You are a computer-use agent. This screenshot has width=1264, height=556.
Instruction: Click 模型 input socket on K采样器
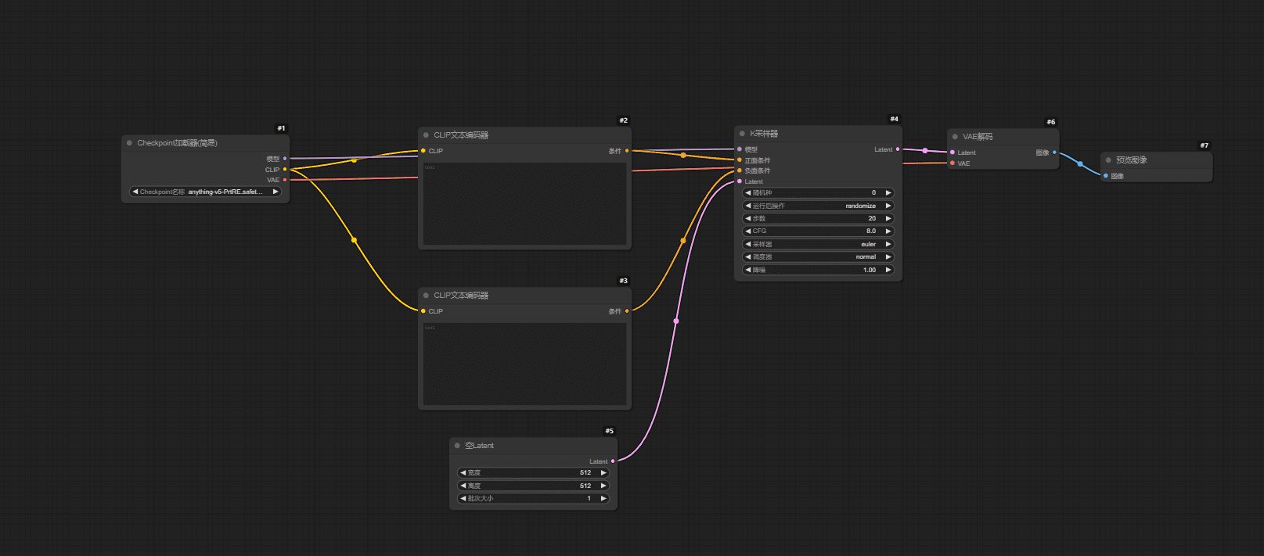coord(740,149)
